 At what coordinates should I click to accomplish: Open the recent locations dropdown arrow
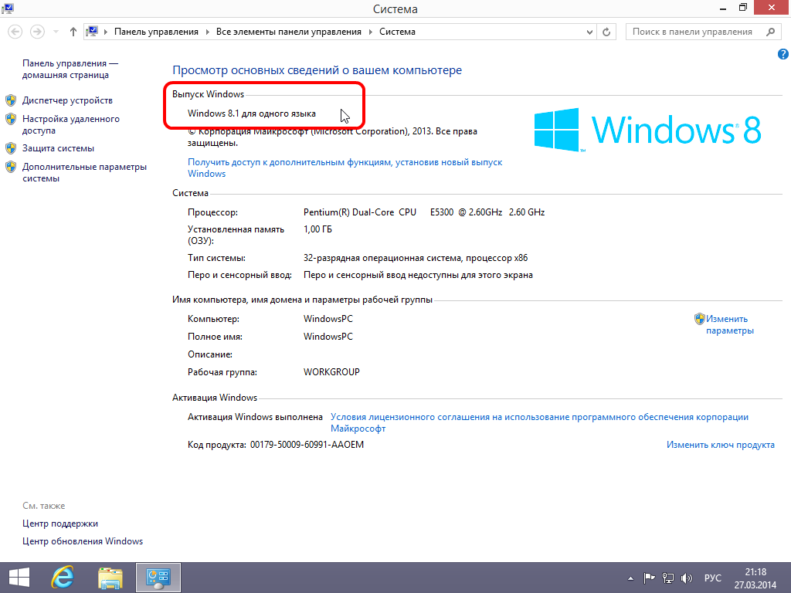coord(56,32)
